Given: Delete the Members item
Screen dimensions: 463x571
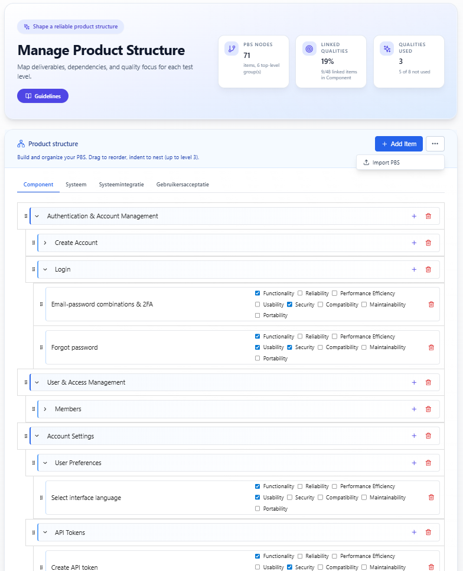Looking at the screenshot, I should click(x=428, y=409).
